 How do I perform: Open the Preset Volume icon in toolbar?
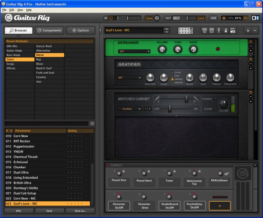(233, 30)
